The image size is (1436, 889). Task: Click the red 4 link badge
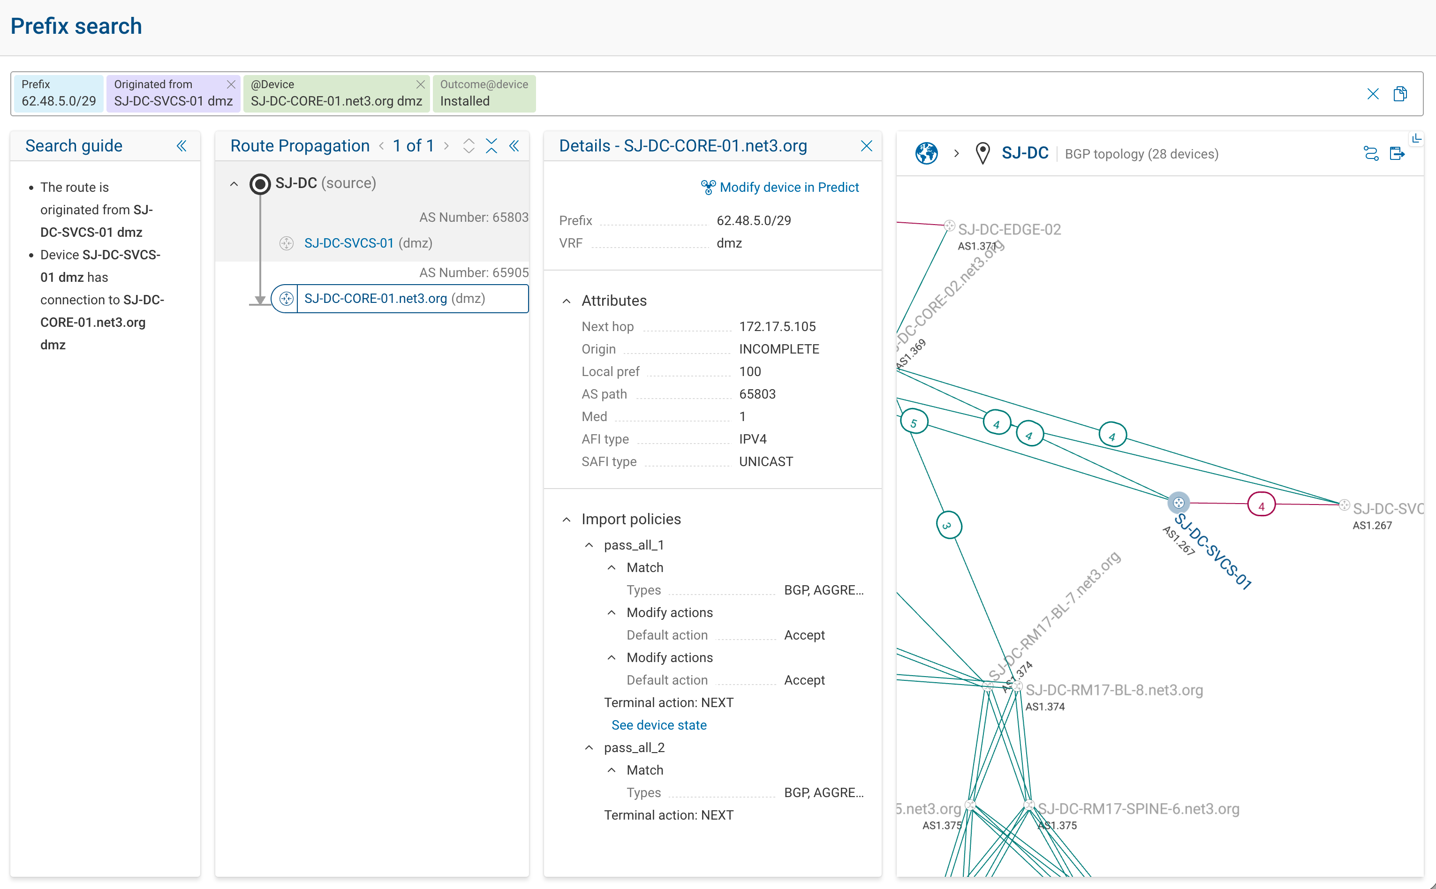tap(1262, 505)
